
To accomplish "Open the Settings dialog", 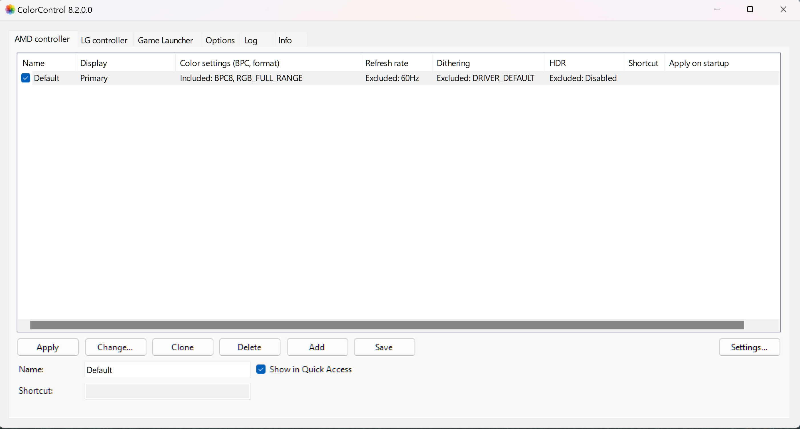I will 750,347.
